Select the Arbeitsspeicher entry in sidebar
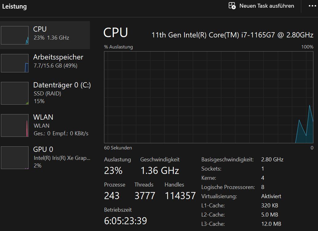The height and width of the screenshot is (231, 318). [45, 63]
